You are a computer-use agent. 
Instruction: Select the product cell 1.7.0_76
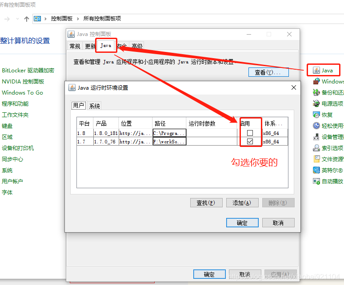point(106,142)
